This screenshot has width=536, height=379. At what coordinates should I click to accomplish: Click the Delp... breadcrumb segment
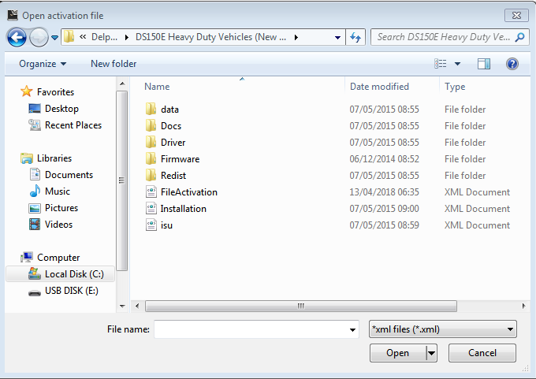104,37
